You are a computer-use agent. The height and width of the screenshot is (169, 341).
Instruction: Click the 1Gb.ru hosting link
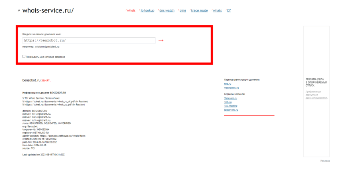coord(227,102)
